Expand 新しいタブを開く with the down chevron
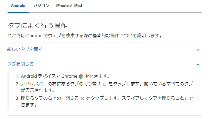Image resolution: width=208 pixels, height=119 pixels. 198,50
